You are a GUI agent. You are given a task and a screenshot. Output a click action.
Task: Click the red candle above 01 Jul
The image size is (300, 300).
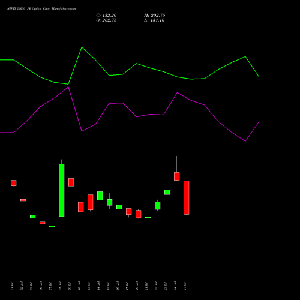(x=14, y=183)
